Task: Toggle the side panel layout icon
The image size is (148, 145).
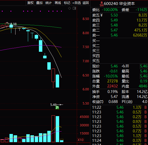Action: click(74, 8)
